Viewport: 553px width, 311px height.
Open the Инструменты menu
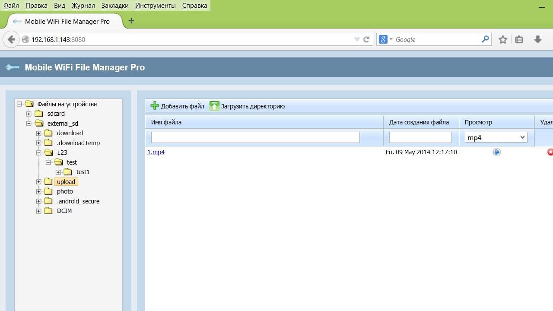coord(155,6)
